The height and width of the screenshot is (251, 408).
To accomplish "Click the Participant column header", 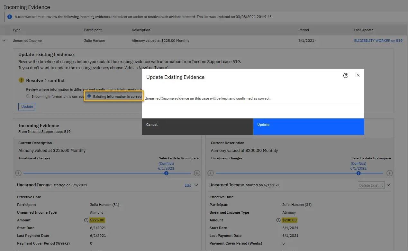I will pyautogui.click(x=93, y=30).
